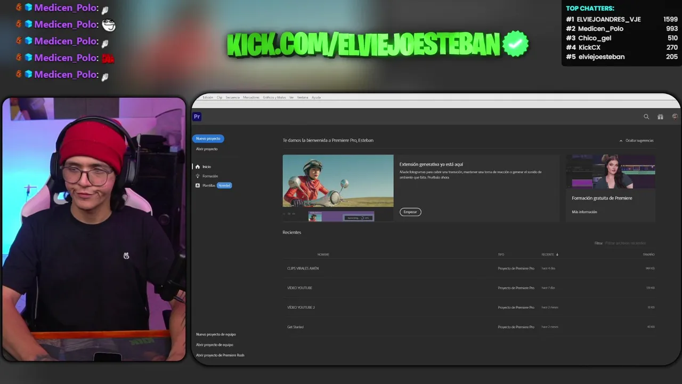This screenshot has height=384, width=682.
Task: Click elviejoesteban in top chatters list
Action: click(x=602, y=57)
